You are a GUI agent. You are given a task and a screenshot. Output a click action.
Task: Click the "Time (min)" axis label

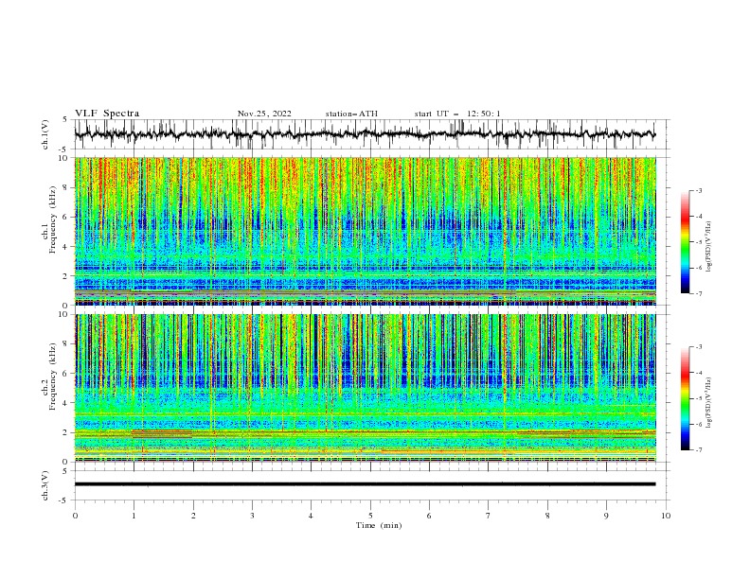point(379,525)
